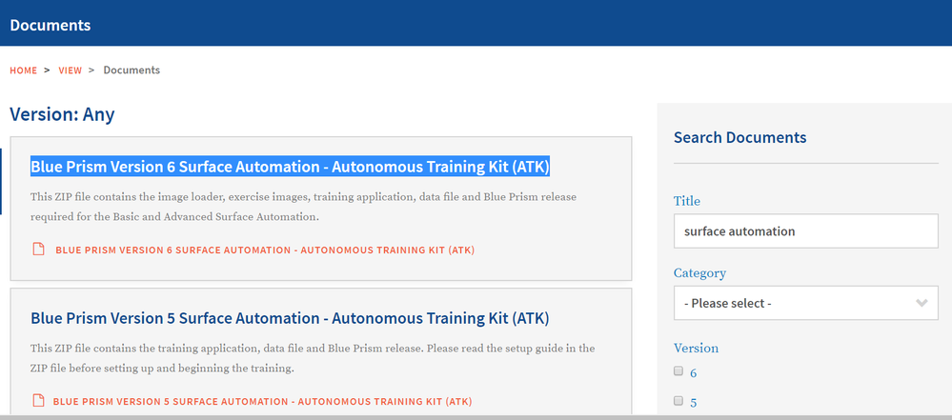Click the Search Documents heading
The image size is (952, 420).
[740, 137]
